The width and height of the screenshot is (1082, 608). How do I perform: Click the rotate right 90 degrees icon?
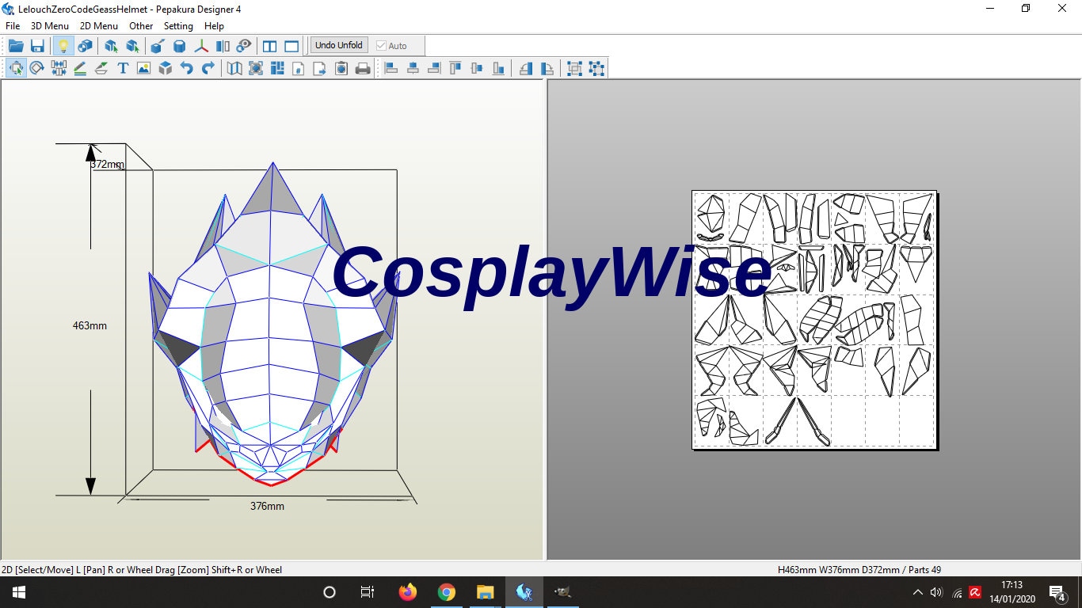click(547, 68)
